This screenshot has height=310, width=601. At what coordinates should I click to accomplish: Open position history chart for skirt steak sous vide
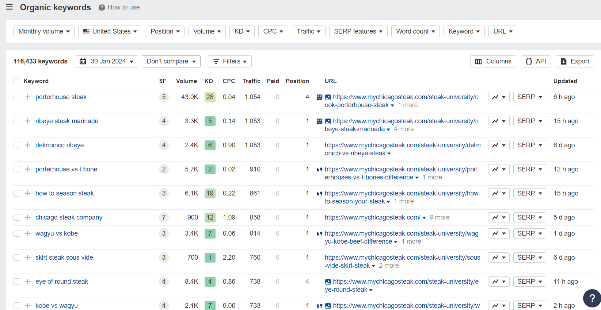pos(499,257)
